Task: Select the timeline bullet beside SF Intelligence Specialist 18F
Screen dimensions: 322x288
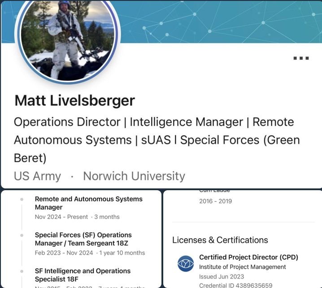Action: 22,271
